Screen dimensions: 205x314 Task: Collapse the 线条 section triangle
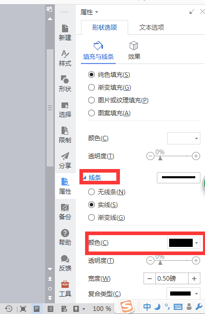tap(85, 177)
